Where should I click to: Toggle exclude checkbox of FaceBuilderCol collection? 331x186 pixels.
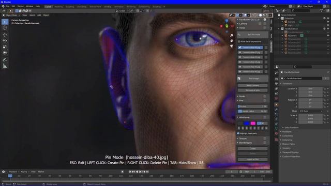click(324, 28)
